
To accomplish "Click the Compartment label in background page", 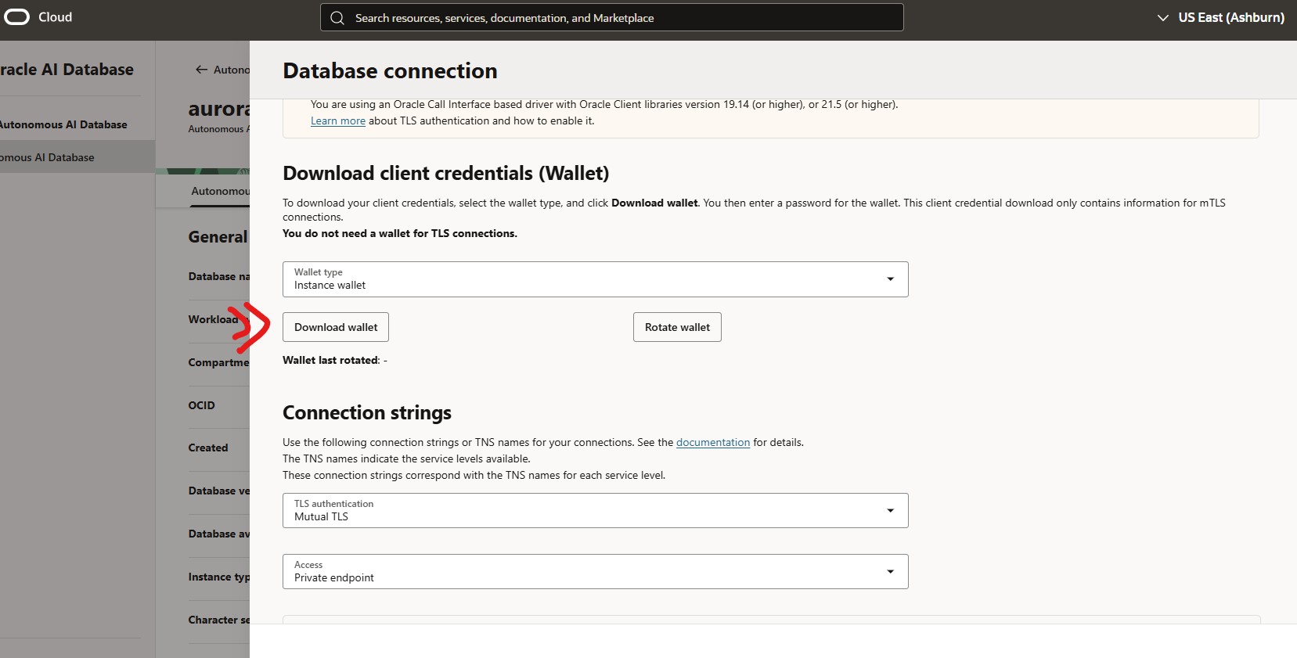I will point(219,362).
